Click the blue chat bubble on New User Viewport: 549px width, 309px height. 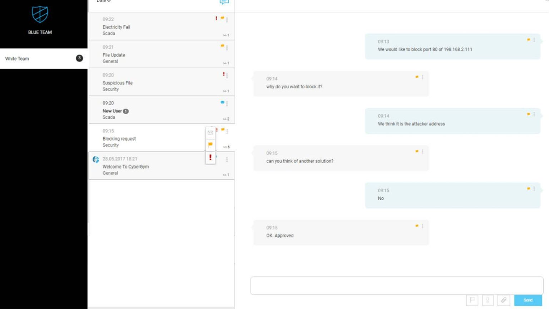tap(222, 102)
